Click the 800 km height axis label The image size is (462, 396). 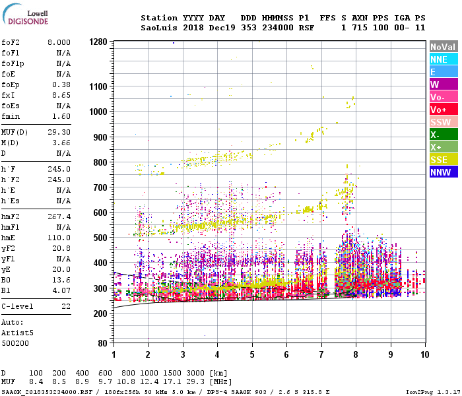pyautogui.click(x=100, y=162)
